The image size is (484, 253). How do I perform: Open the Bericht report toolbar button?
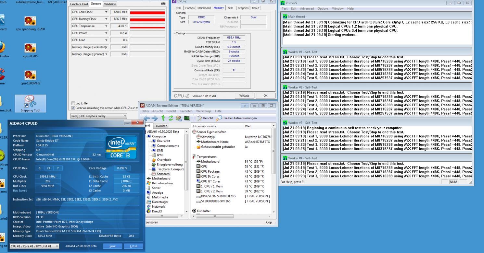[x=205, y=118]
